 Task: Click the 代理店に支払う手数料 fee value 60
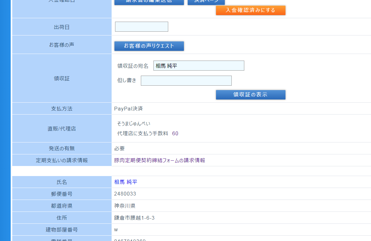[175, 134]
